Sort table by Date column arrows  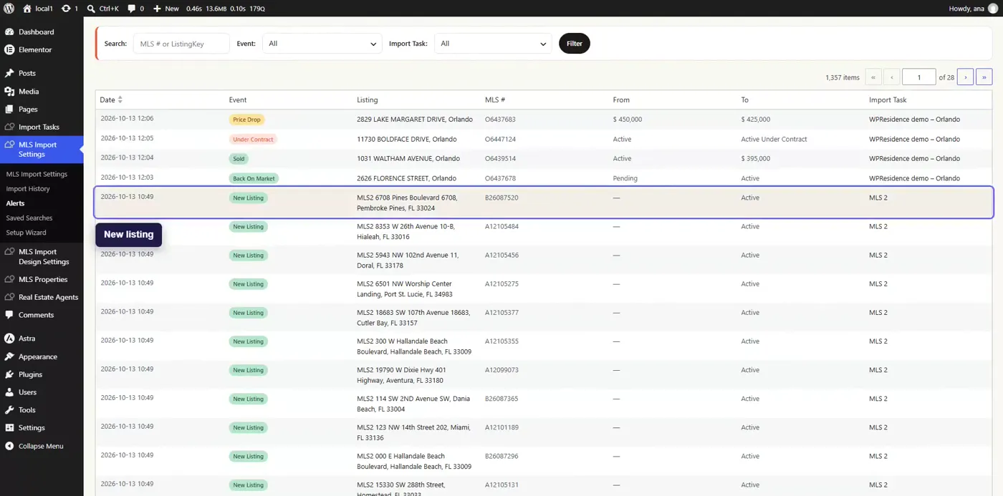pyautogui.click(x=120, y=99)
